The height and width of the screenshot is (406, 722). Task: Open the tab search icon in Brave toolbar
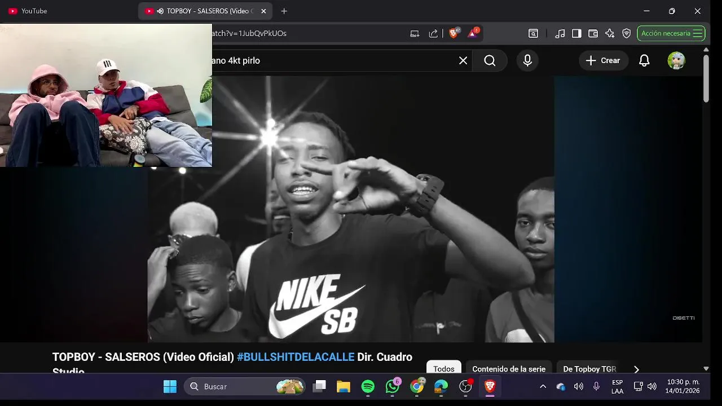533,33
